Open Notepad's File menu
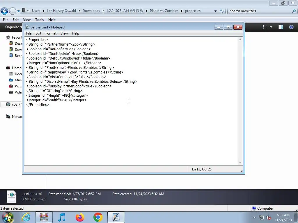Screen dimensions: 298x223 point(29,33)
